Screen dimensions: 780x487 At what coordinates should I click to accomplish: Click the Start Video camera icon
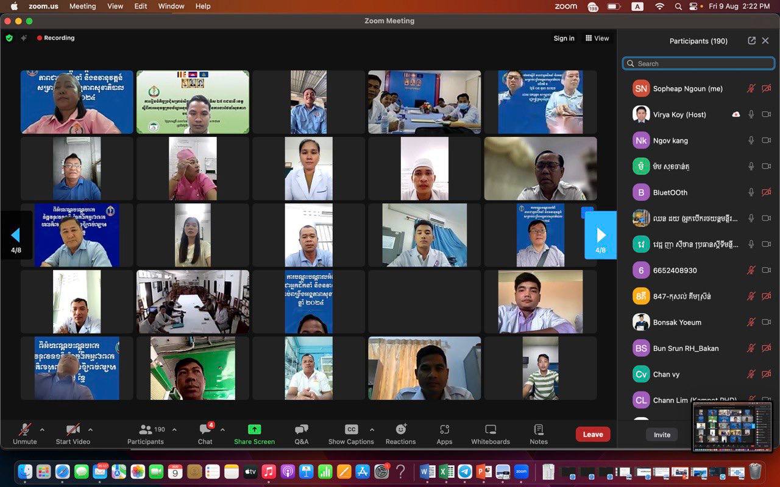click(73, 429)
